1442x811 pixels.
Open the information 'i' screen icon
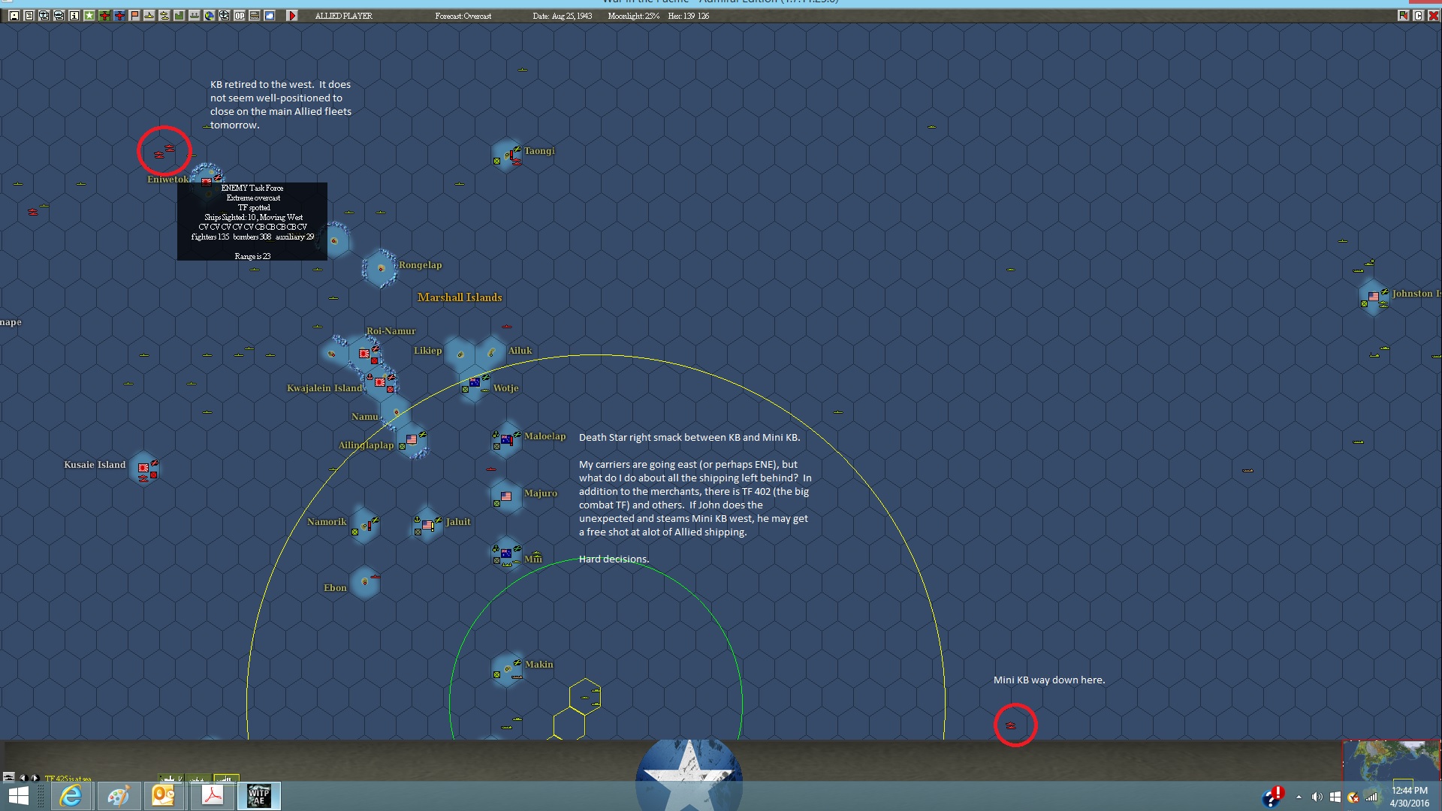coord(74,16)
